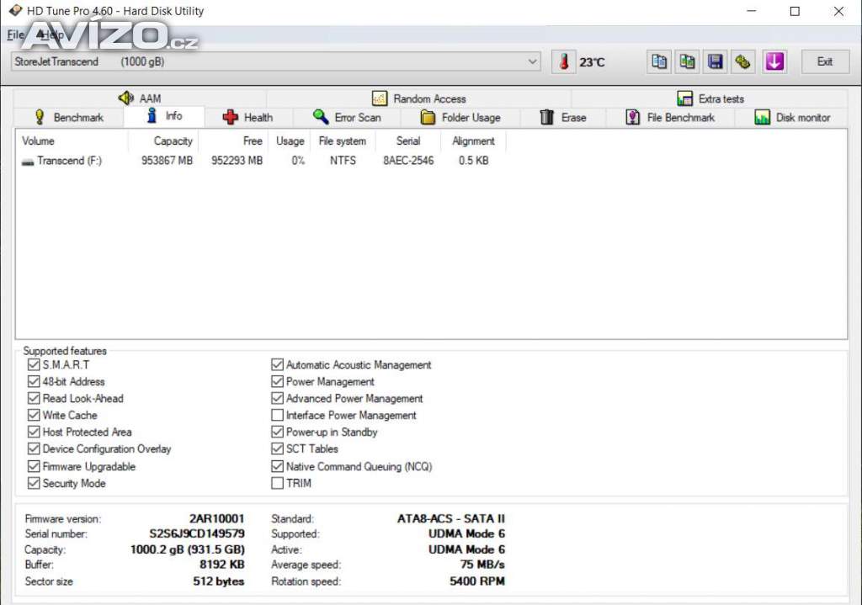Image resolution: width=862 pixels, height=605 pixels.
Task: Click the temperature thermometer icon
Action: click(x=563, y=61)
